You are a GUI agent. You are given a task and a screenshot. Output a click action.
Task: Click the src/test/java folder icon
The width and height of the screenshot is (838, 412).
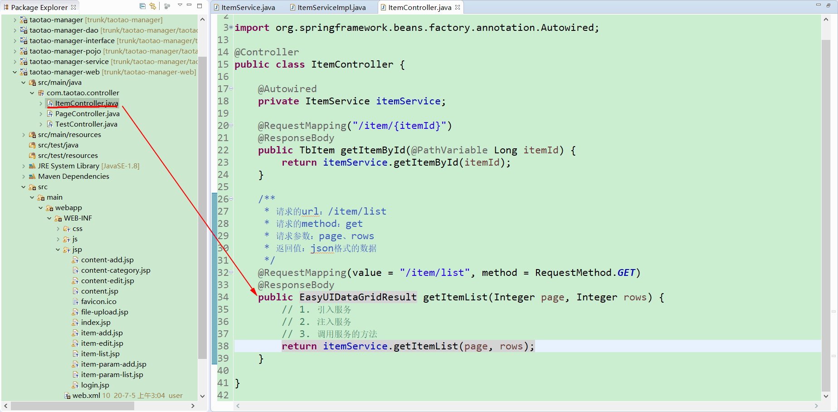coord(32,145)
